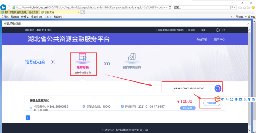Open the 用户中心 navigation link
The image size is (256, 133).
point(219,39)
